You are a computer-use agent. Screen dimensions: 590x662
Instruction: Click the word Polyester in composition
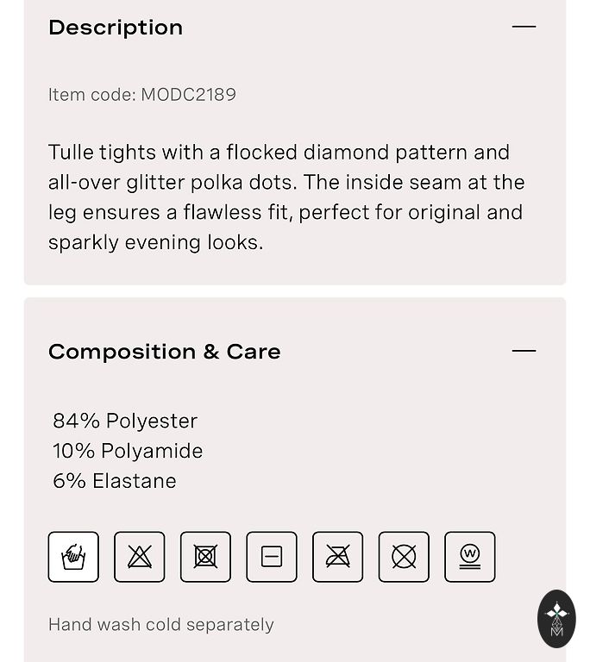(152, 421)
